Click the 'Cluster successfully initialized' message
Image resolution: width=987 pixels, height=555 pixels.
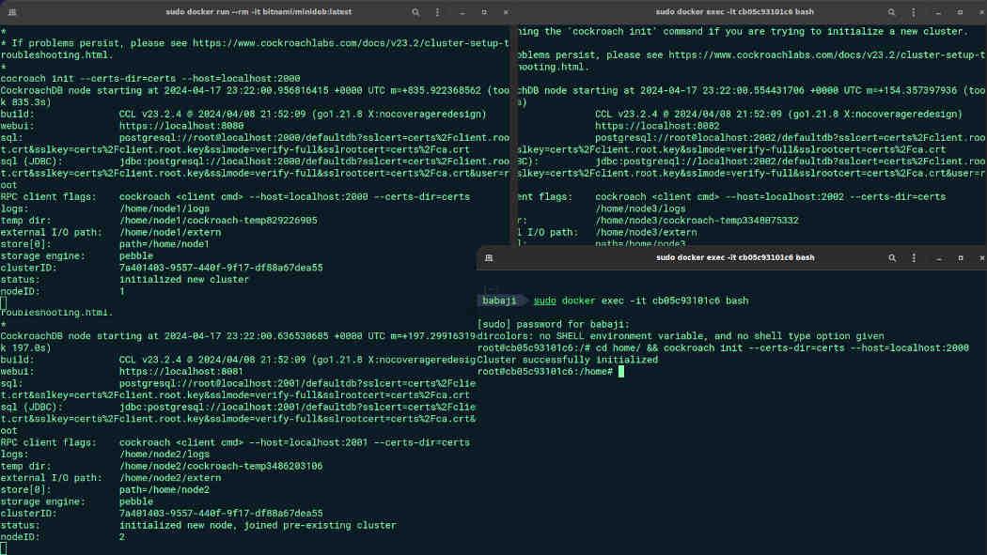[x=567, y=360]
